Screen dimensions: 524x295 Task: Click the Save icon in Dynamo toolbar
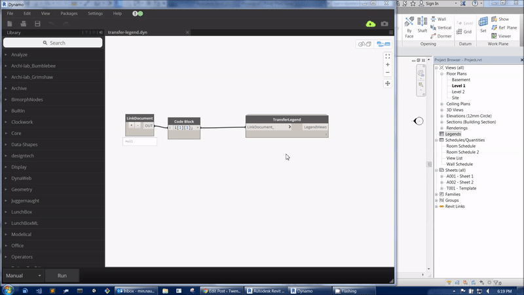click(37, 24)
